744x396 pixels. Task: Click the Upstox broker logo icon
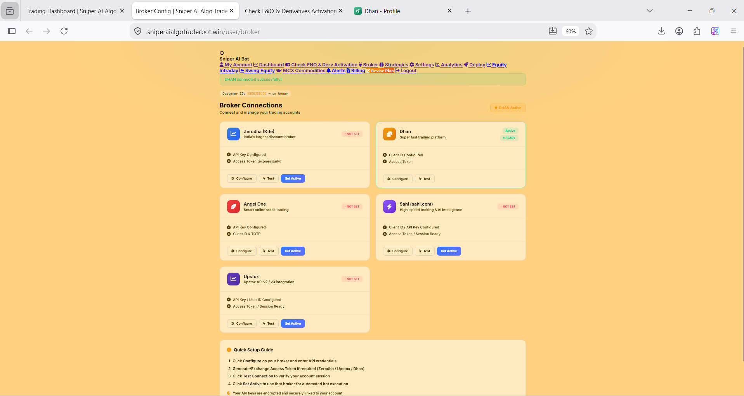coord(233,279)
